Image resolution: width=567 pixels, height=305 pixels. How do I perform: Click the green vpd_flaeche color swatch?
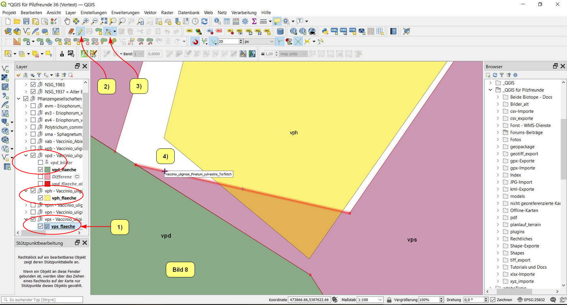click(x=47, y=170)
